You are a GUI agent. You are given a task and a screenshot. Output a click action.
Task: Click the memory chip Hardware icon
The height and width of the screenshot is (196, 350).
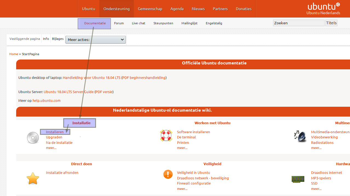click(298, 179)
